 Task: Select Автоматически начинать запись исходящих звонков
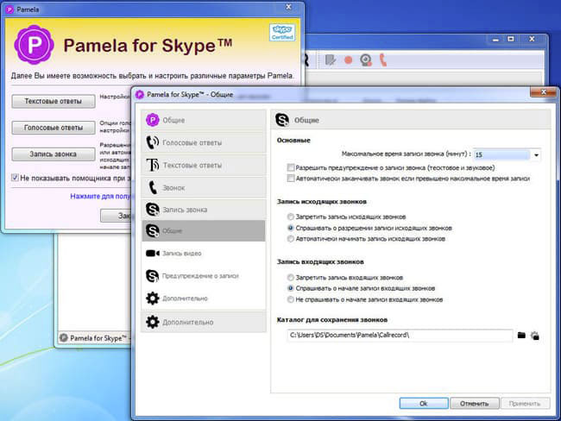291,239
